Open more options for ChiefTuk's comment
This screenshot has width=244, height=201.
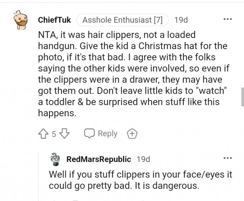[x=227, y=19]
